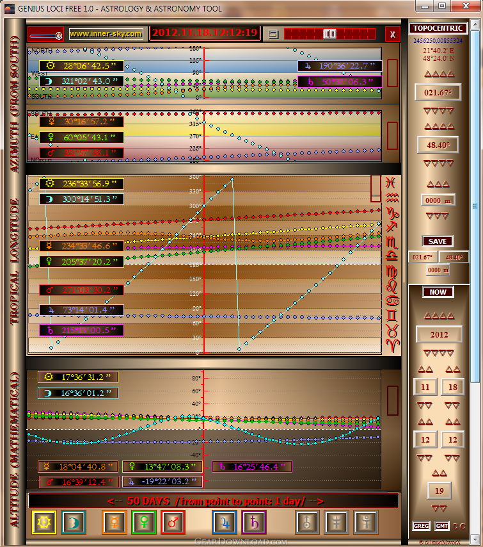This screenshot has height=547, width=483.
Task: Click the date display 2012.11.18.12:12:19
Action: coord(205,33)
